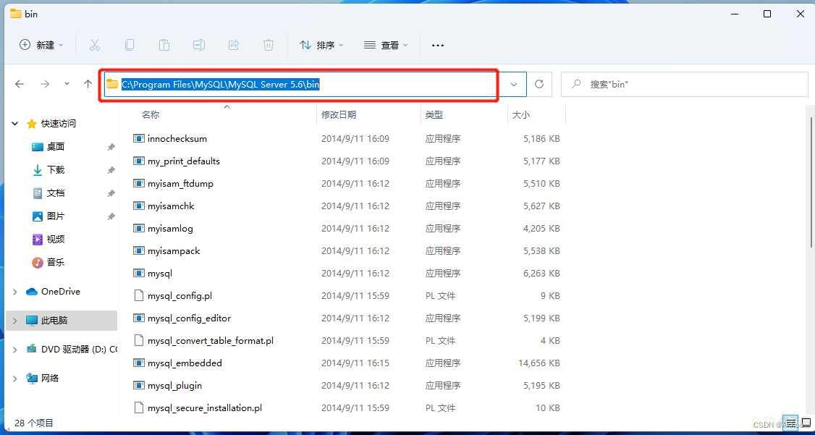This screenshot has width=815, height=435.
Task: Open 图片 pictures in quick access
Action: (x=56, y=216)
